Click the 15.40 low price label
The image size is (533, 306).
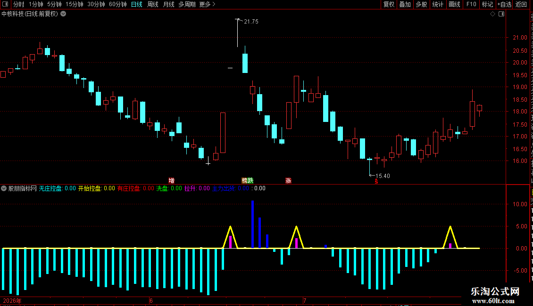coord(383,176)
